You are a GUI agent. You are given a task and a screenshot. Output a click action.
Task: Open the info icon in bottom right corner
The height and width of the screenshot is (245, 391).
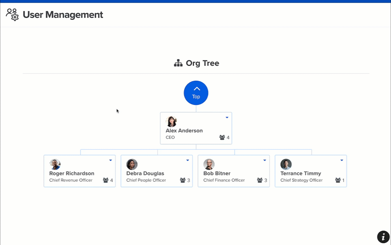(x=383, y=237)
